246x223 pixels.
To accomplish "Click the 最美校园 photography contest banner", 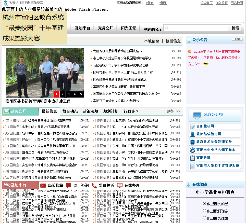I will pyautogui.click(x=34, y=28).
